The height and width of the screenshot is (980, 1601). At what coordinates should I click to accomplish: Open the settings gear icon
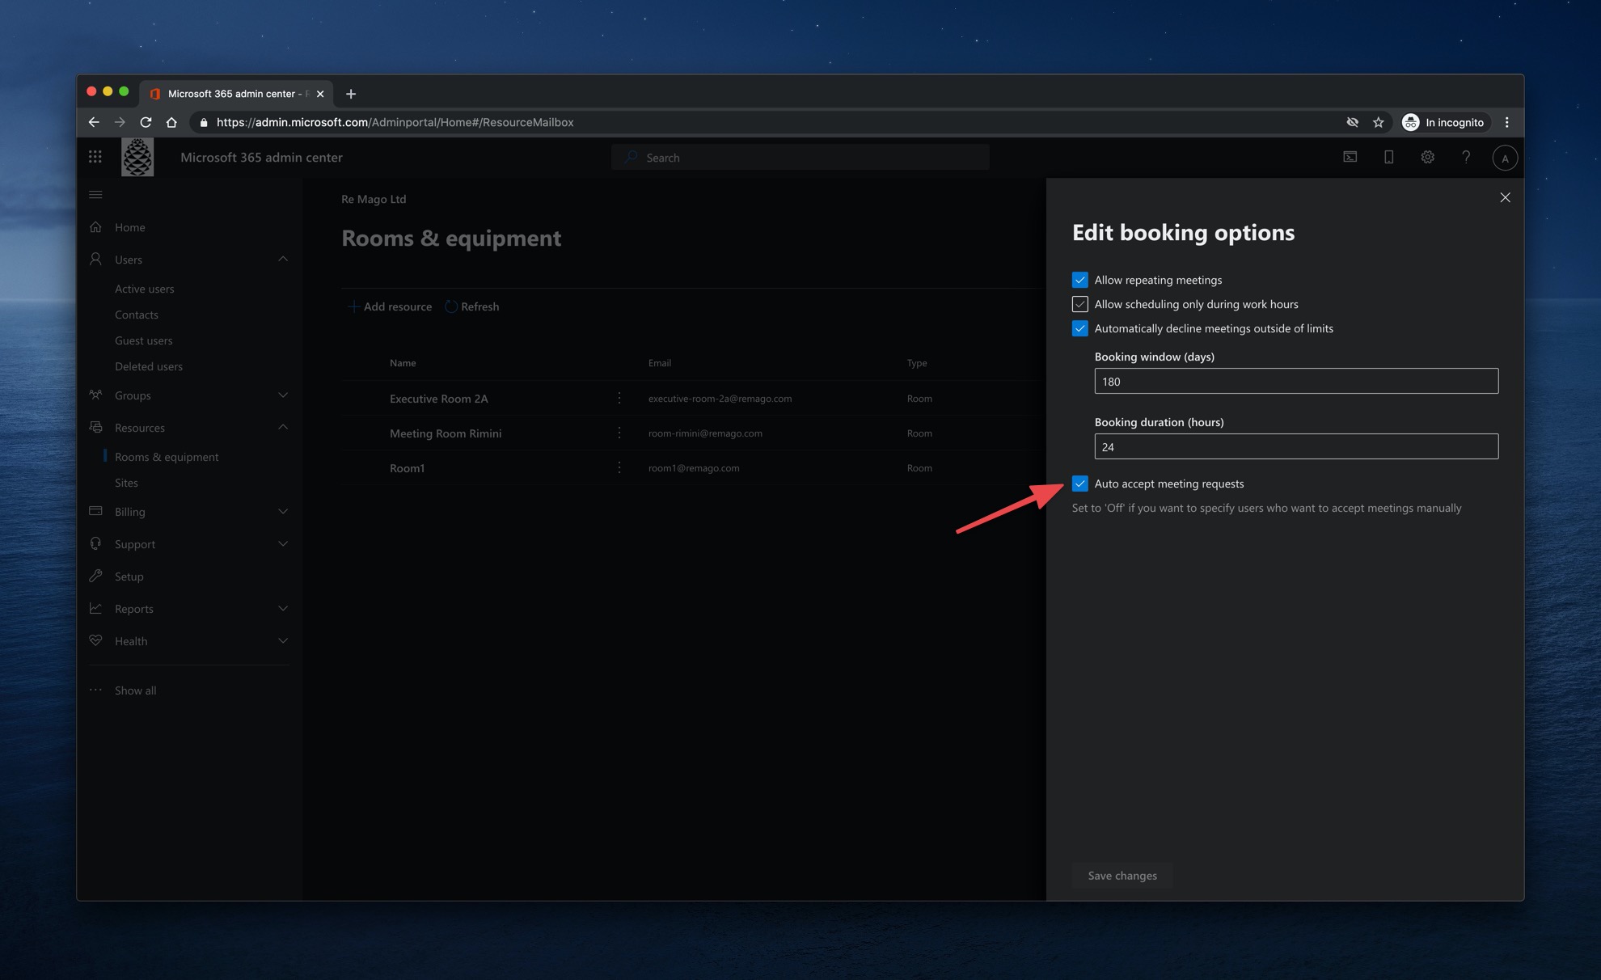click(x=1428, y=157)
